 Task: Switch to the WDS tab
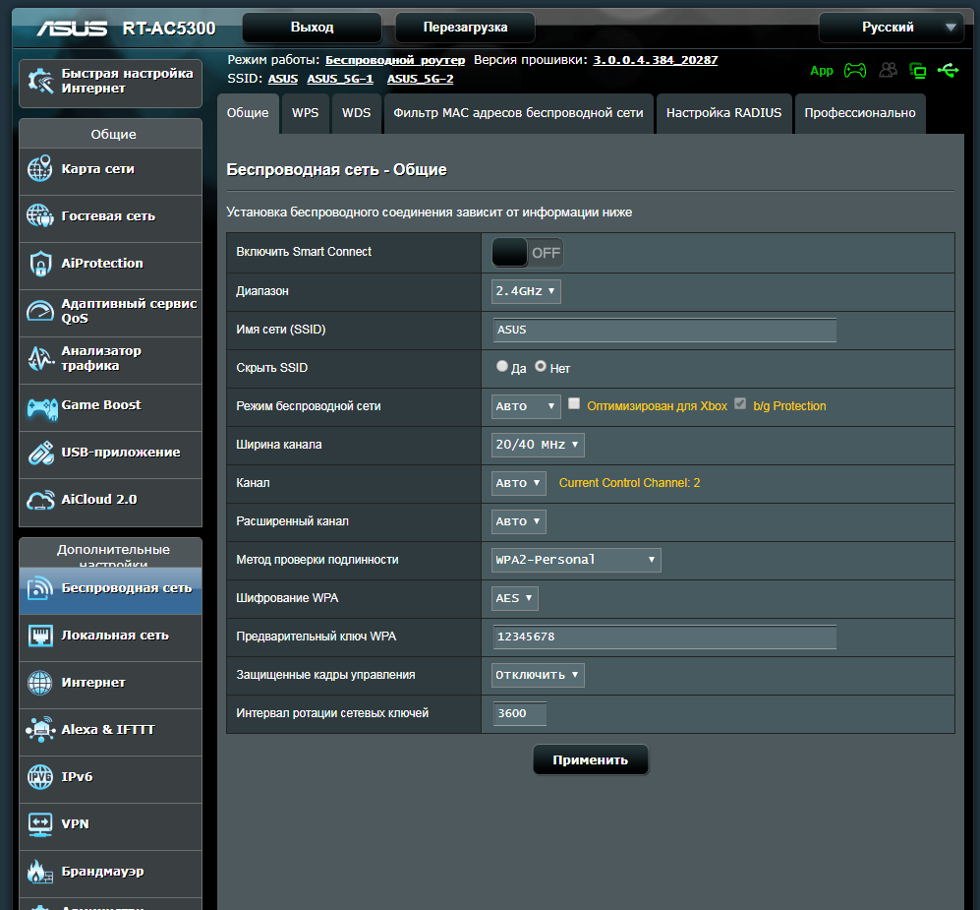pos(356,113)
